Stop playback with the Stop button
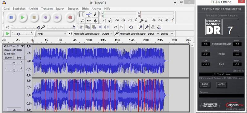Screen dimensions: 247x113 pos(34,18)
